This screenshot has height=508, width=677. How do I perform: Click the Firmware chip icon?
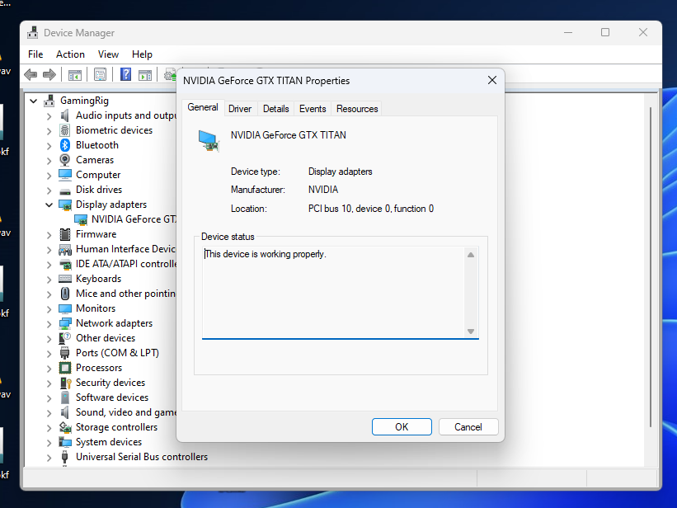(65, 234)
